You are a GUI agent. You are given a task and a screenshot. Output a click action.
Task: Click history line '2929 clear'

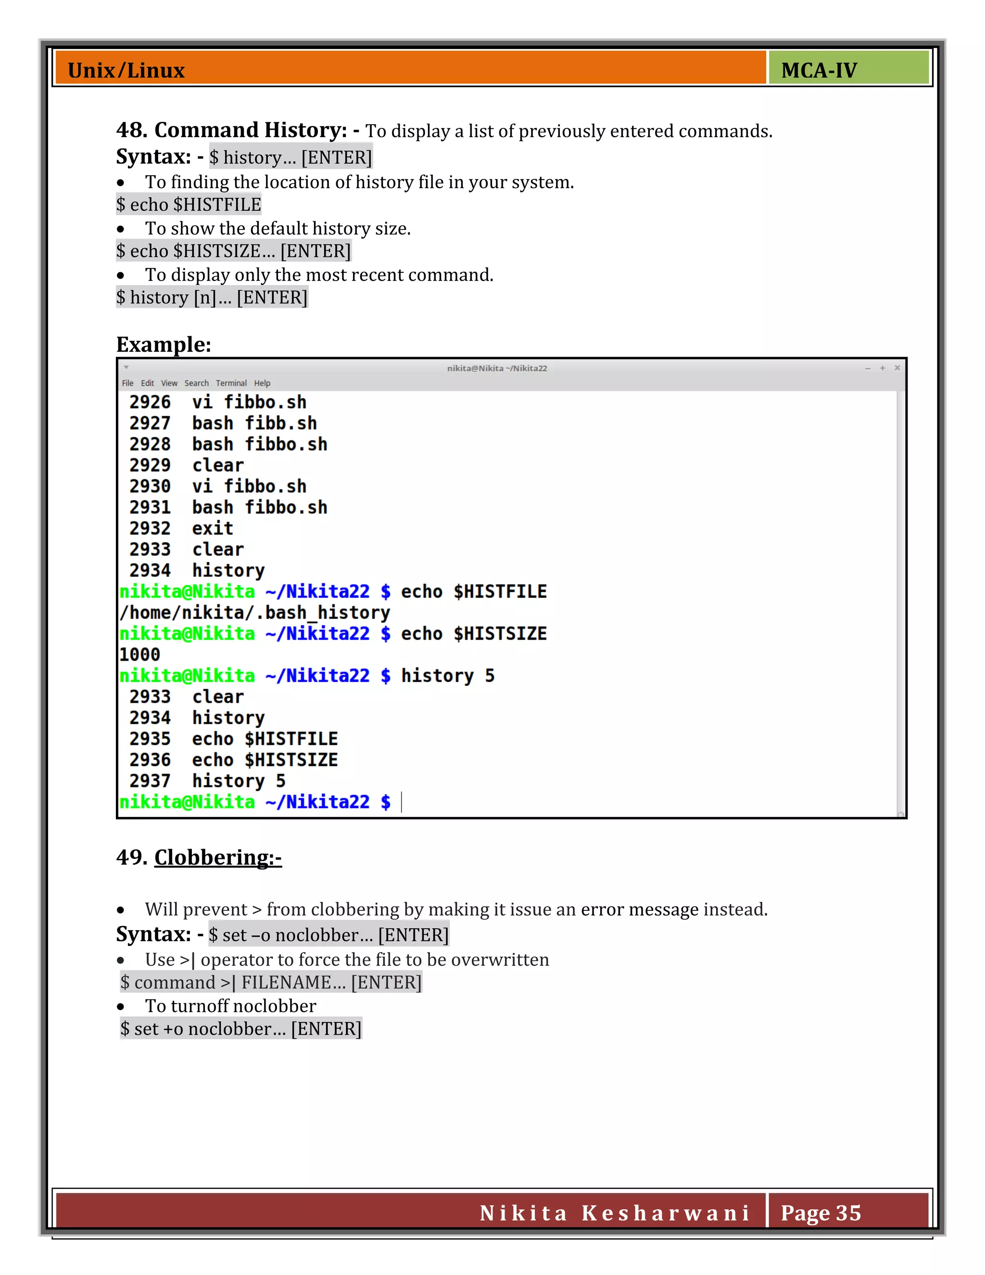(x=186, y=465)
